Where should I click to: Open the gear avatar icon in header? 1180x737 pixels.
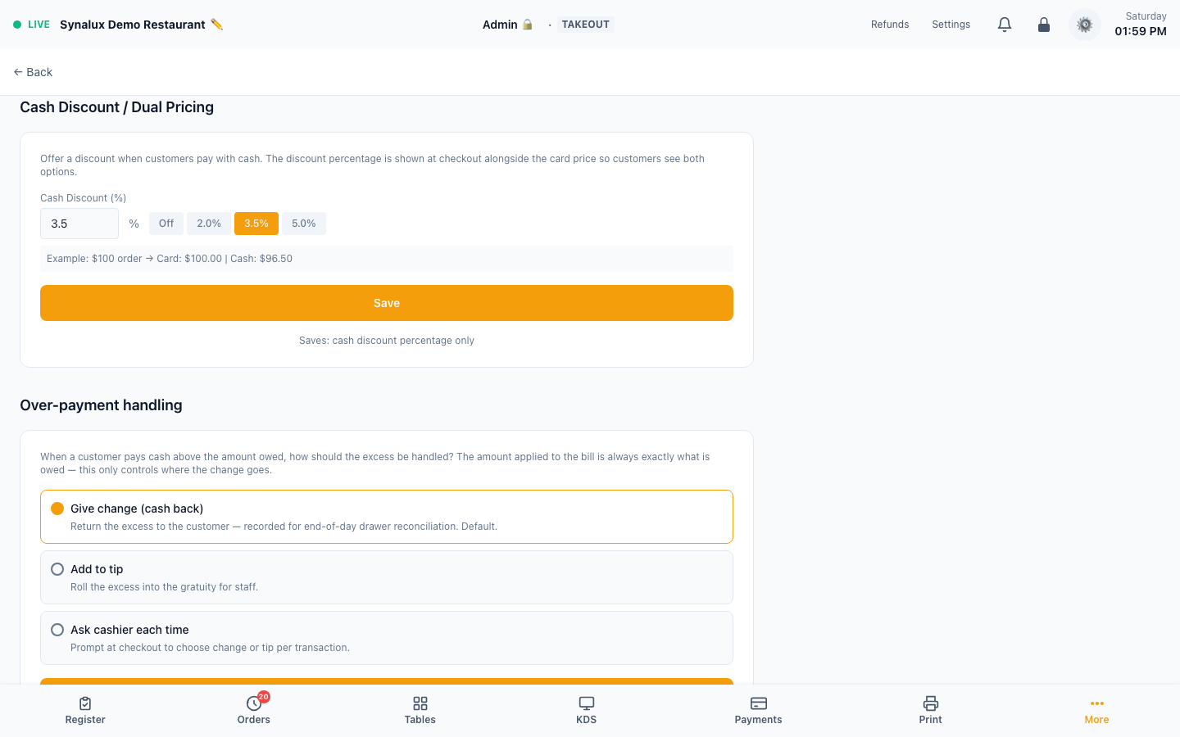pos(1085,25)
